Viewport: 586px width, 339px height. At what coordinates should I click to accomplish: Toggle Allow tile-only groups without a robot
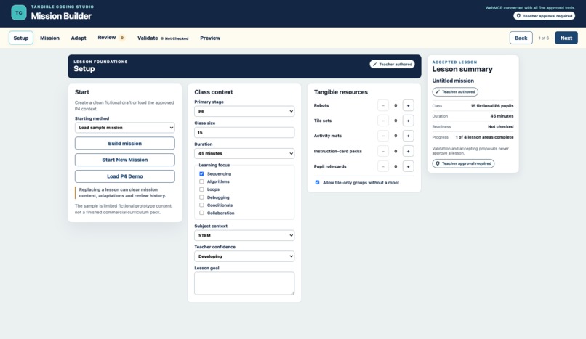point(317,182)
